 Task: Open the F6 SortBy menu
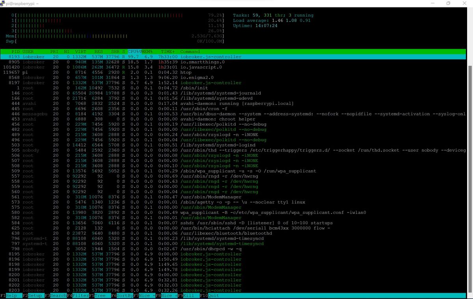click(x=122, y=296)
